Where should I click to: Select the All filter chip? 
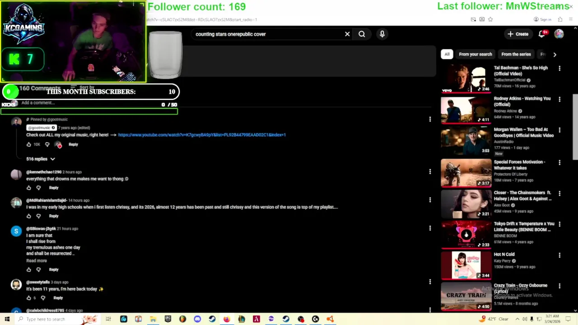point(447,54)
